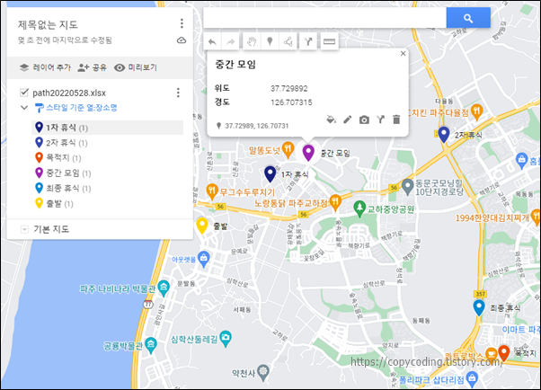Click 미리보기 preview button

click(136, 67)
